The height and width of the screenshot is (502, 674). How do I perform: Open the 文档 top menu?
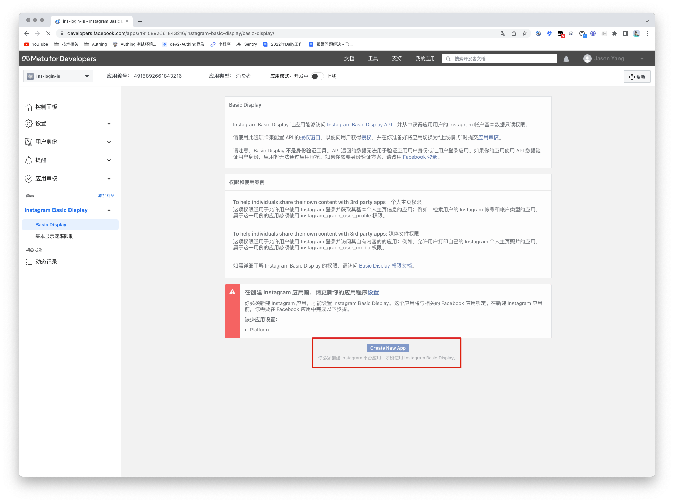(349, 59)
